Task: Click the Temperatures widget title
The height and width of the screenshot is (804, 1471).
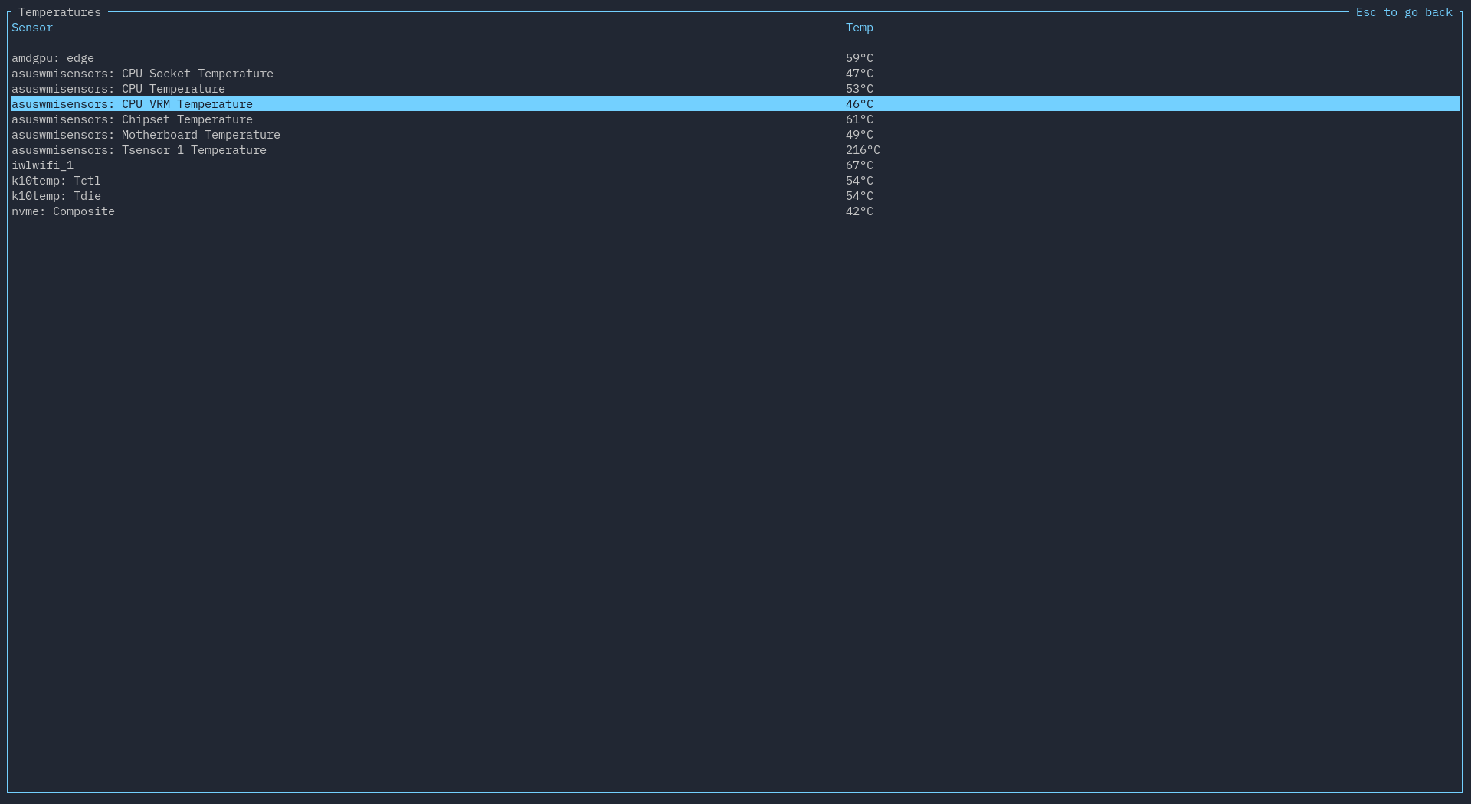Action: [x=60, y=12]
